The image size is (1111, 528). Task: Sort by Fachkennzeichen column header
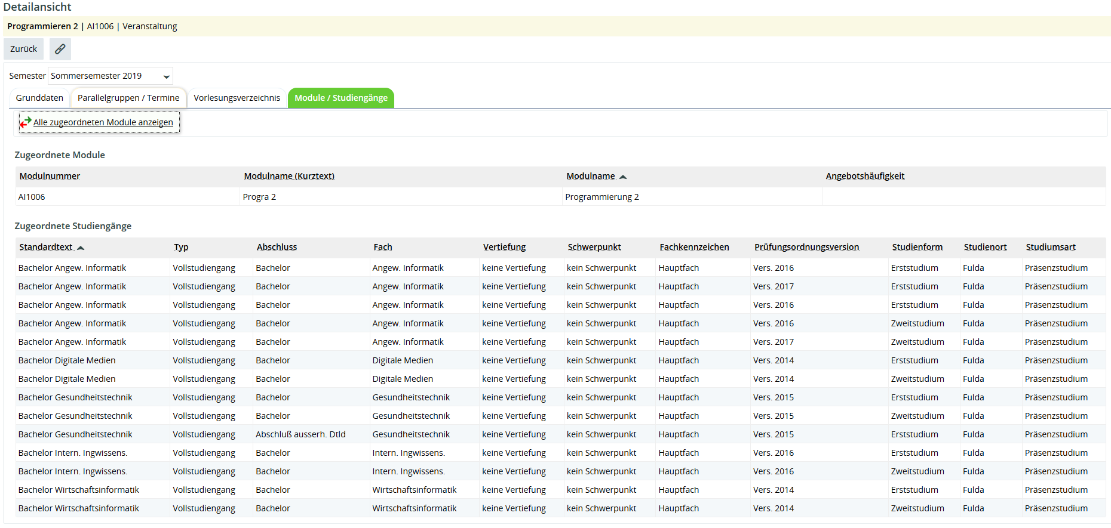(x=694, y=247)
